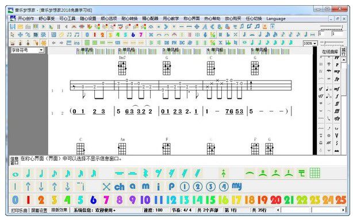Screen dimensions: 353x220
Task: Click the mf dynamics symbol
Action: point(336,89)
